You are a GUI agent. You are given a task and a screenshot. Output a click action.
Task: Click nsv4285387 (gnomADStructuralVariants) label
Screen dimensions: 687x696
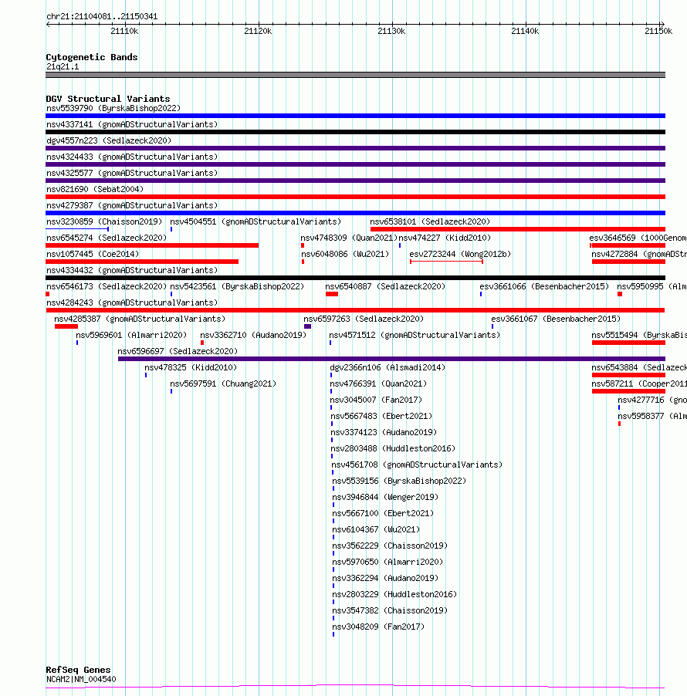pos(140,319)
